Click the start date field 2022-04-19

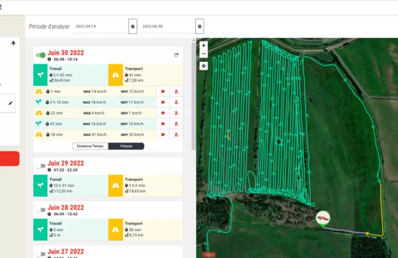(x=99, y=26)
